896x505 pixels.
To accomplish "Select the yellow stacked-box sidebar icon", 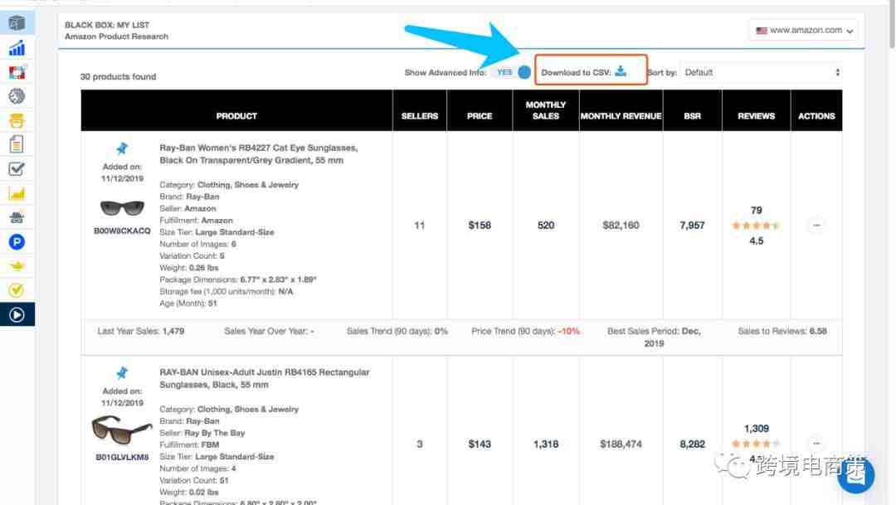I will click(17, 120).
